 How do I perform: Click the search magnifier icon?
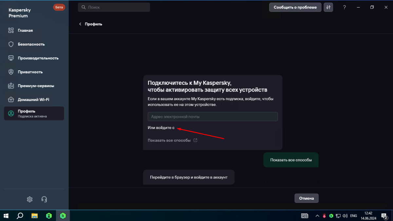[84, 7]
